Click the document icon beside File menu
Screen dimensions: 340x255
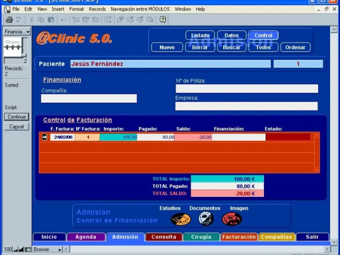pos(7,9)
